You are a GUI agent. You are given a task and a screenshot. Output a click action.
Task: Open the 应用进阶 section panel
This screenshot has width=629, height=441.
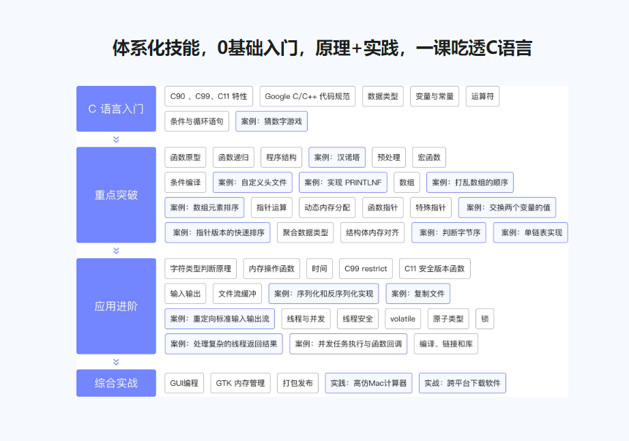[x=116, y=306]
